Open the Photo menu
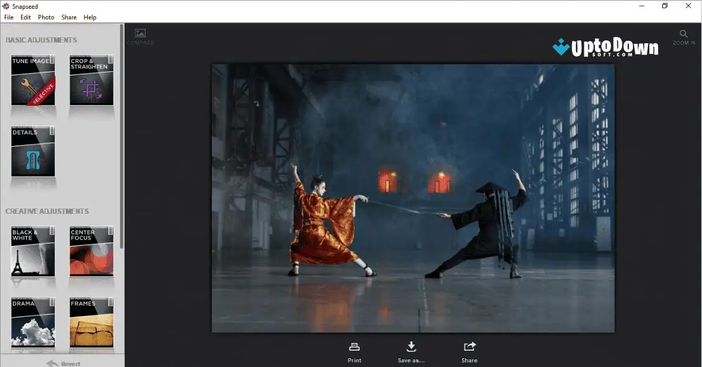The width and height of the screenshot is (702, 367). (46, 17)
